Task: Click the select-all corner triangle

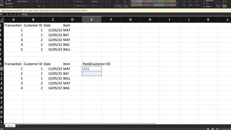Action: tap(2, 19)
